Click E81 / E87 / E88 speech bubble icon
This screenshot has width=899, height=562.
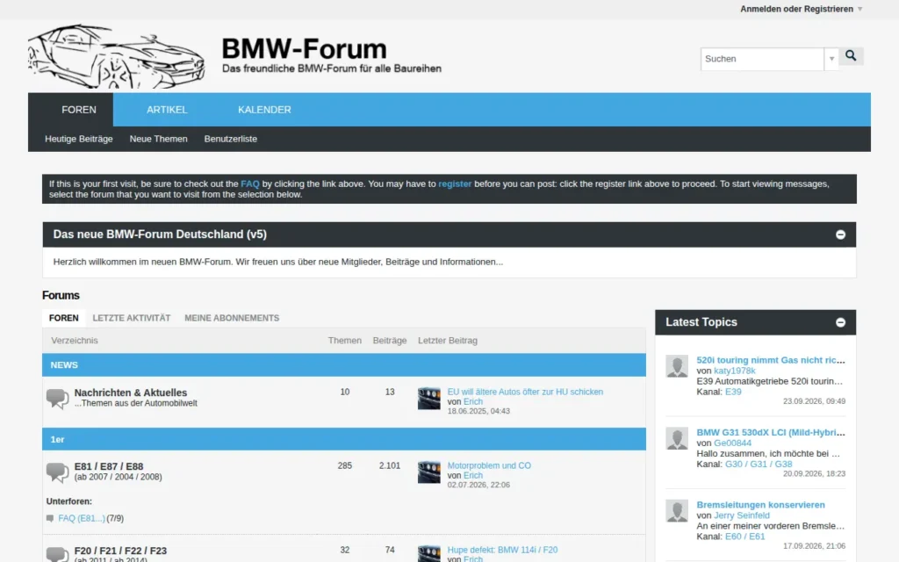(57, 472)
